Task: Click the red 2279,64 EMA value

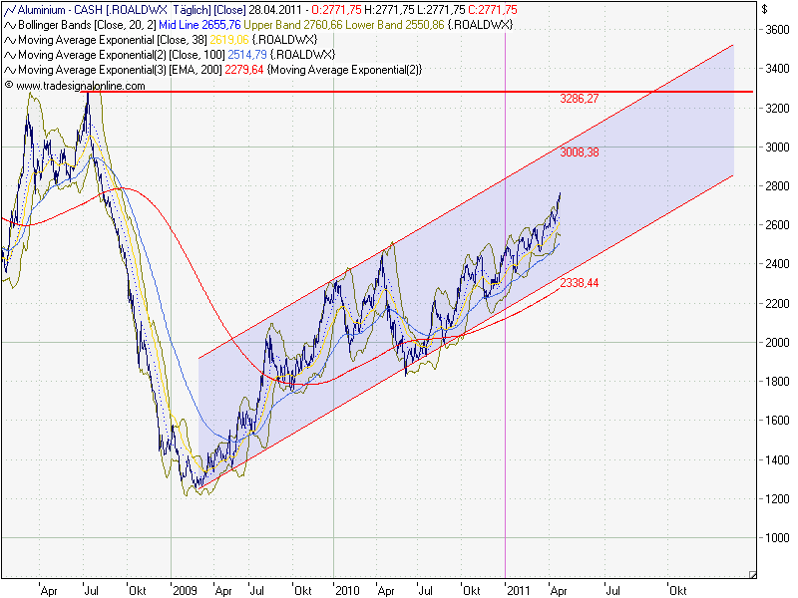Action: [x=244, y=70]
